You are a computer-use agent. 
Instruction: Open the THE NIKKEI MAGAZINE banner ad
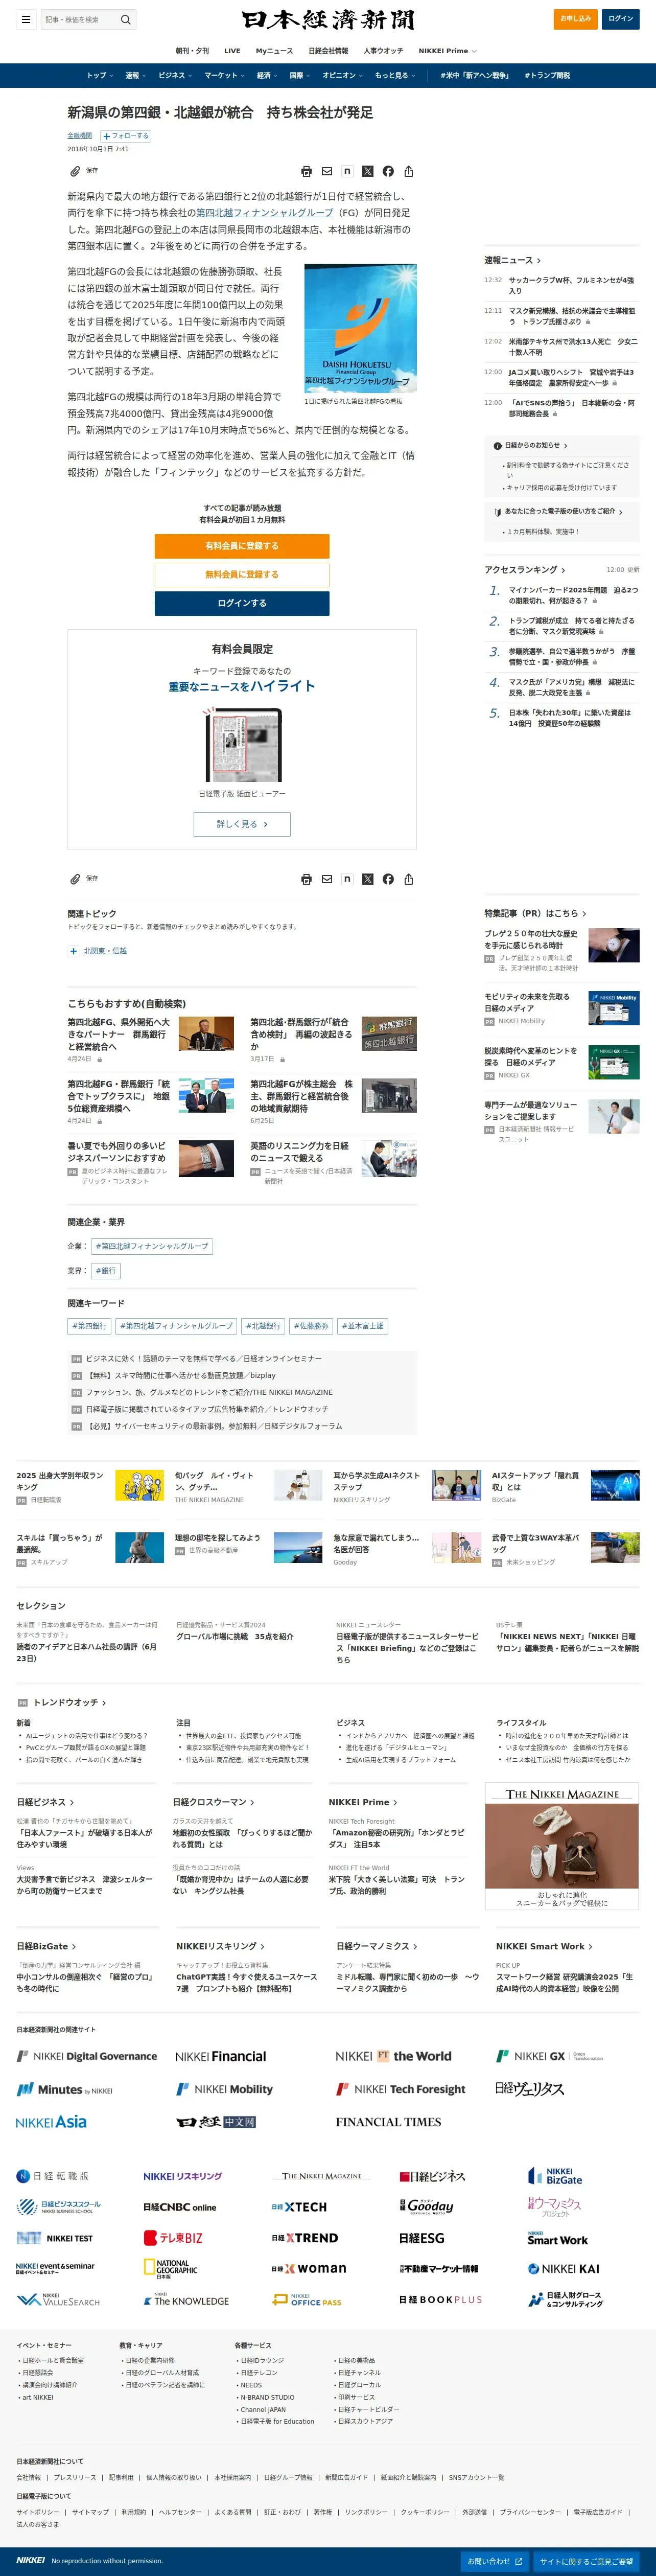(562, 1846)
